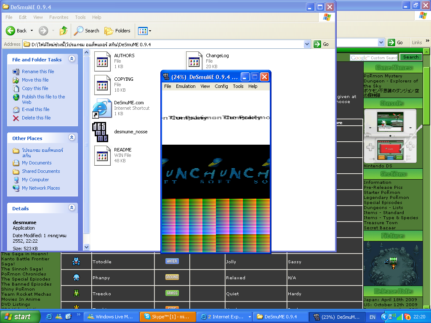Expand the Explorer Address bar dropdown
The image size is (431, 323).
(307, 44)
